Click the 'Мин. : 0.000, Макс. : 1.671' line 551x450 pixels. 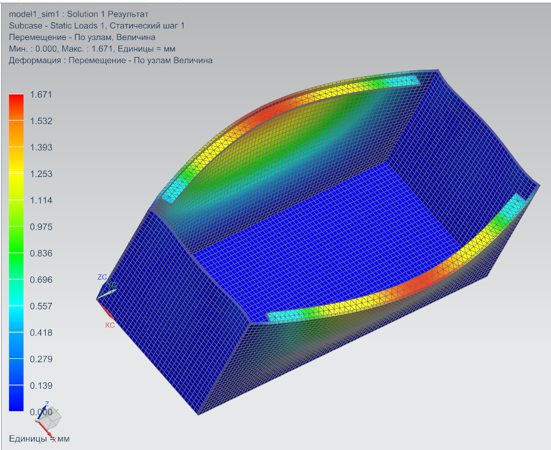pyautogui.click(x=92, y=49)
